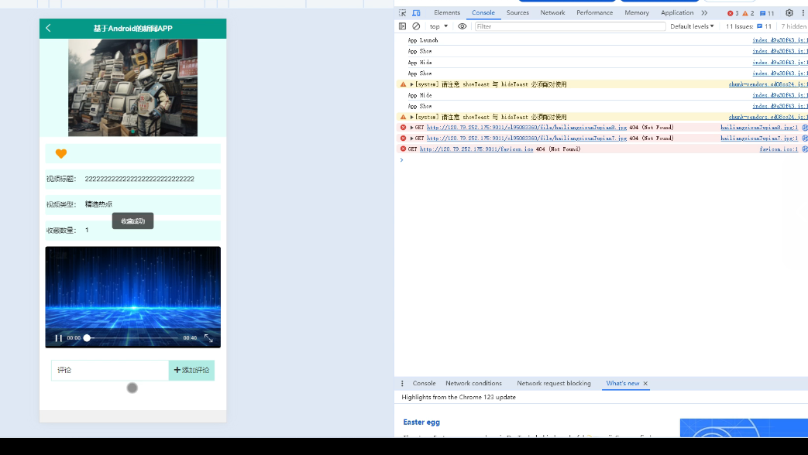Click the video title value 2222222
This screenshot has width=808, height=455.
point(139,179)
